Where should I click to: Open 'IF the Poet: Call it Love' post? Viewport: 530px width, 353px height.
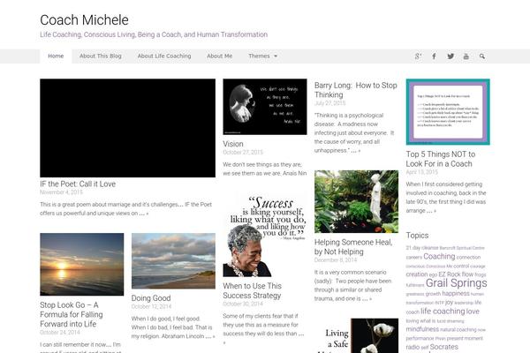click(78, 184)
